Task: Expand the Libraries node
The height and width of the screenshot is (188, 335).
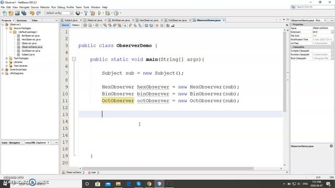Action: [7, 62]
